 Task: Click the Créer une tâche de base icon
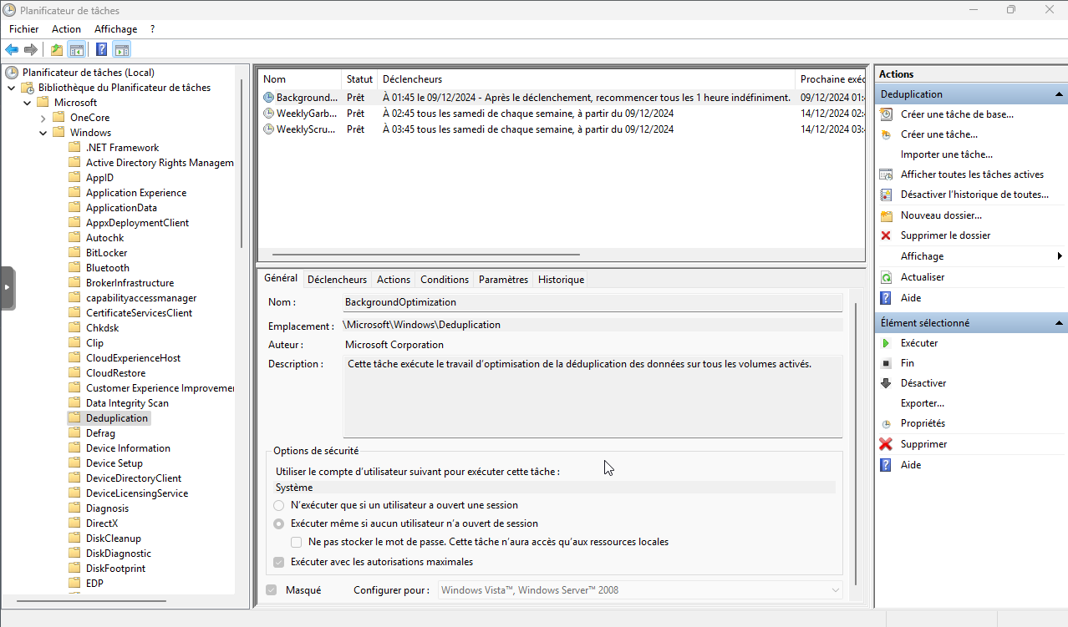pos(886,114)
